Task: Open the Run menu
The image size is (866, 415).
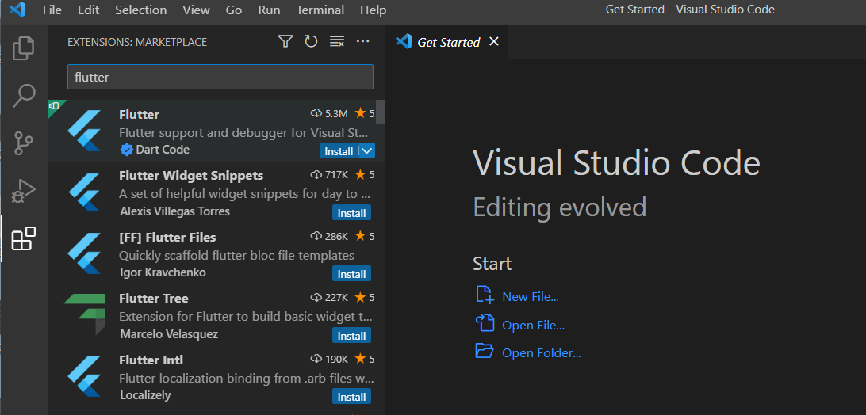Action: (x=269, y=10)
